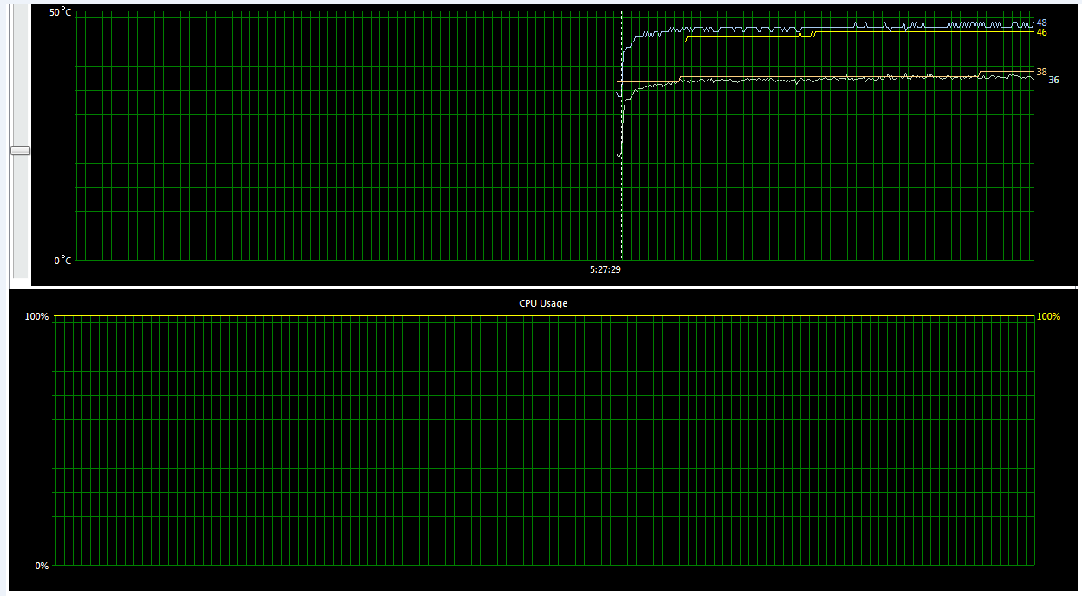Click the white 100% label on left
The height and width of the screenshot is (596, 1082).
(36, 316)
